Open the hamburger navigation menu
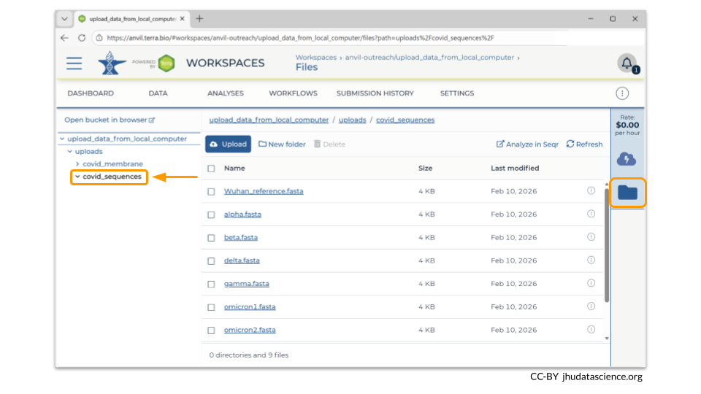 (x=74, y=63)
